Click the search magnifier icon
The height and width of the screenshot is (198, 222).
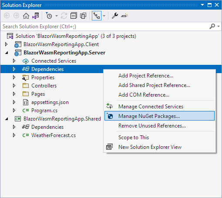212,27
